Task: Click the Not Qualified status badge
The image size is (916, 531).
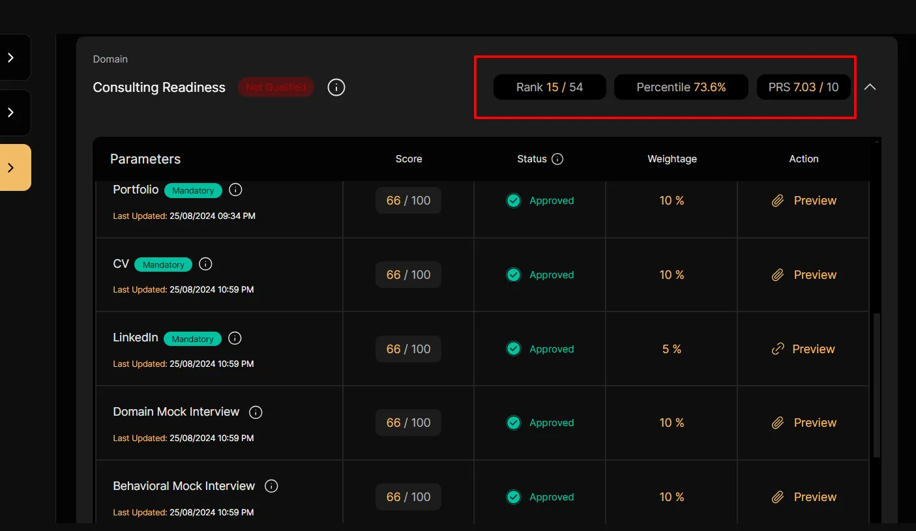Action: pos(276,87)
